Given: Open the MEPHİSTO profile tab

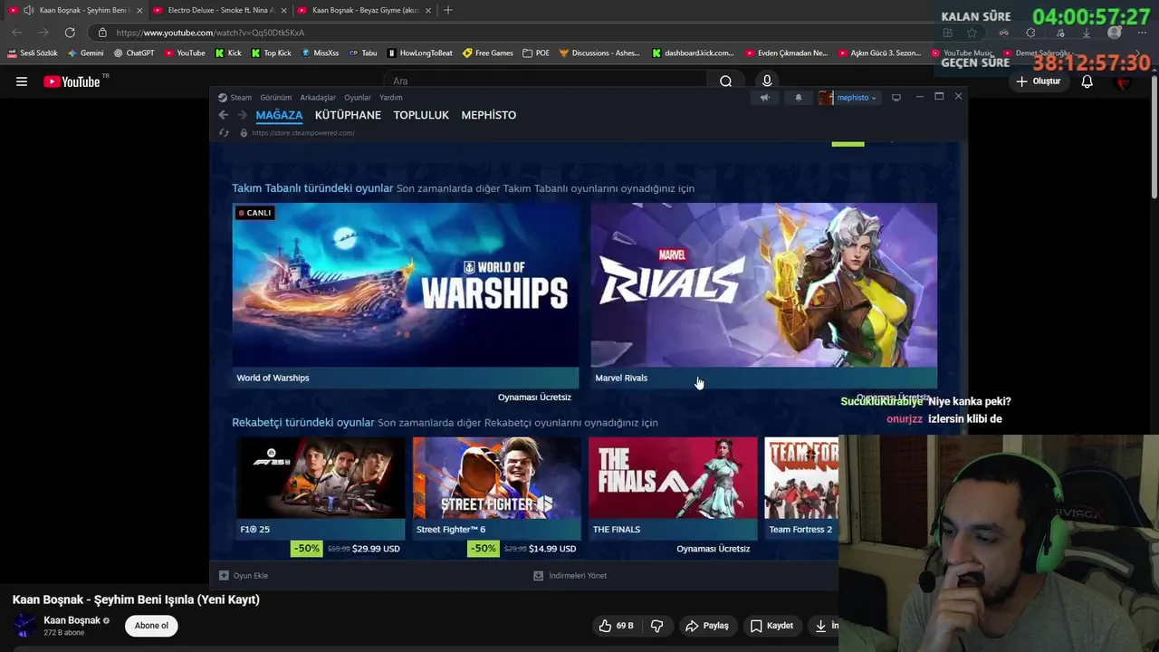Looking at the screenshot, I should click(x=489, y=115).
